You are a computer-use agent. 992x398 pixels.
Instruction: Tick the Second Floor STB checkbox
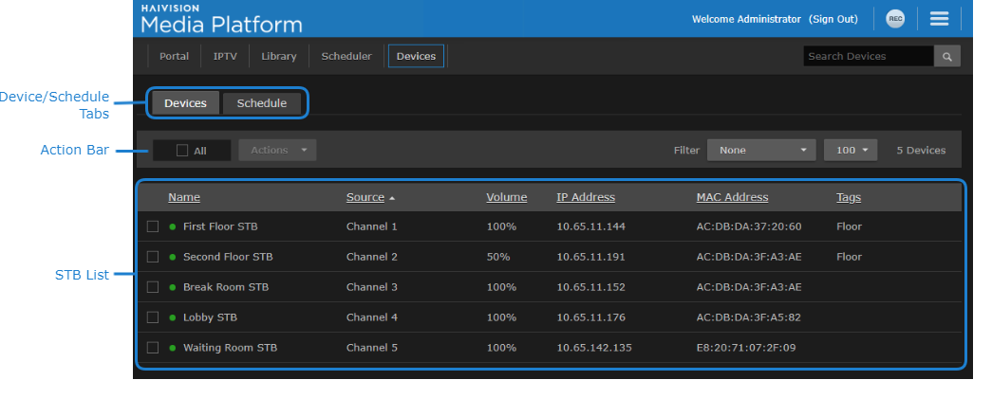(153, 257)
